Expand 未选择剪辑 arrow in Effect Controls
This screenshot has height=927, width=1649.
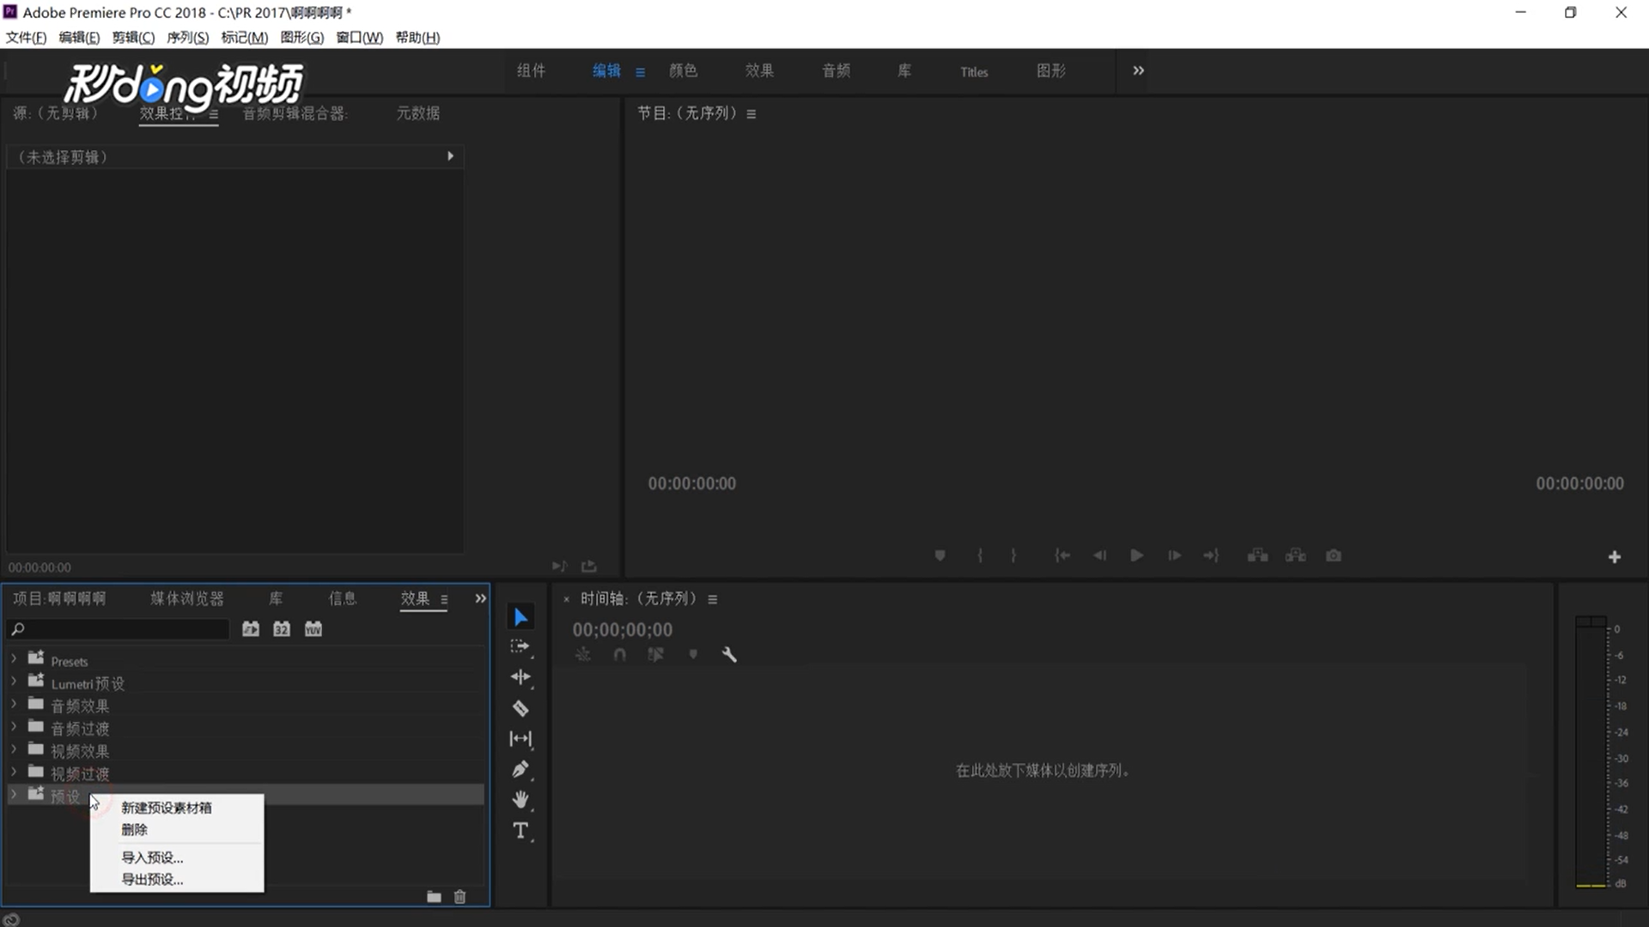click(450, 156)
